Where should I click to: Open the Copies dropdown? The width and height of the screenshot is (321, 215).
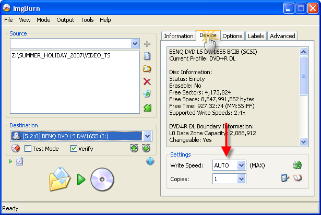coord(241,179)
